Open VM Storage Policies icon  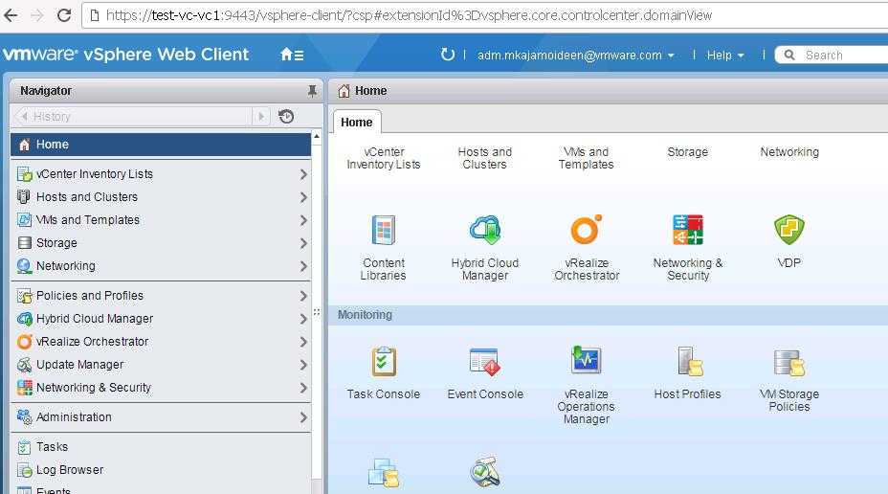pos(788,362)
